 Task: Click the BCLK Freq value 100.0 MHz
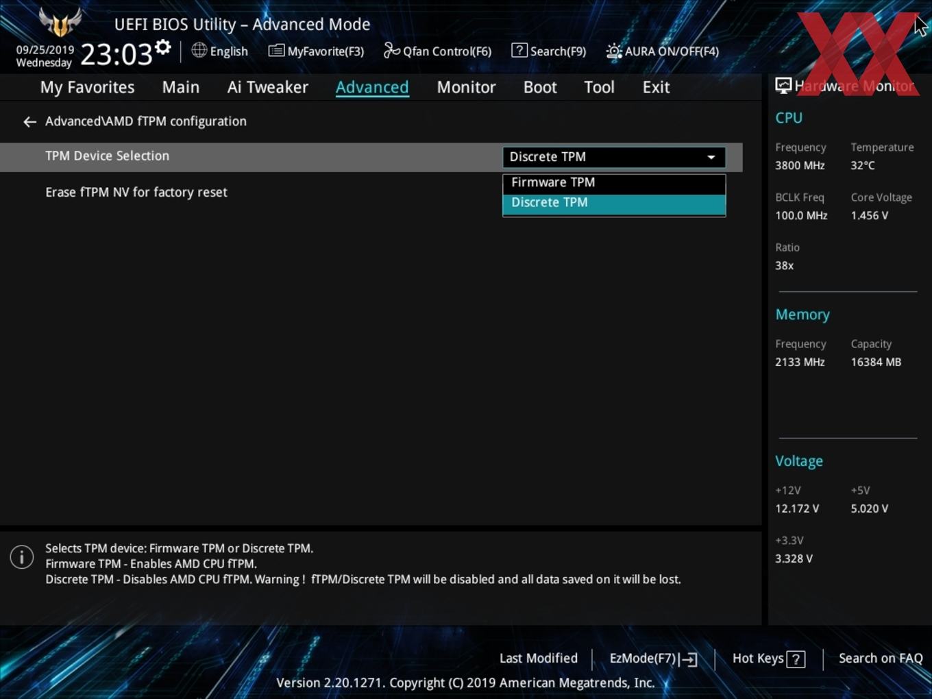(801, 216)
